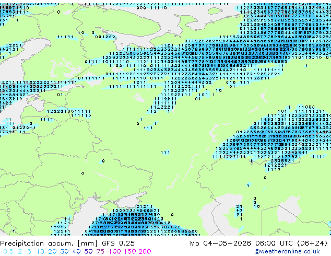Select the 30 mm legend value
The width and height of the screenshot is (331, 256).
(64, 252)
